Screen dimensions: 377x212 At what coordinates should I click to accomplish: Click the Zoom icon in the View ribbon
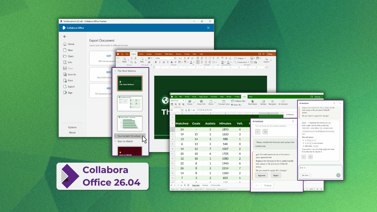click(211, 102)
